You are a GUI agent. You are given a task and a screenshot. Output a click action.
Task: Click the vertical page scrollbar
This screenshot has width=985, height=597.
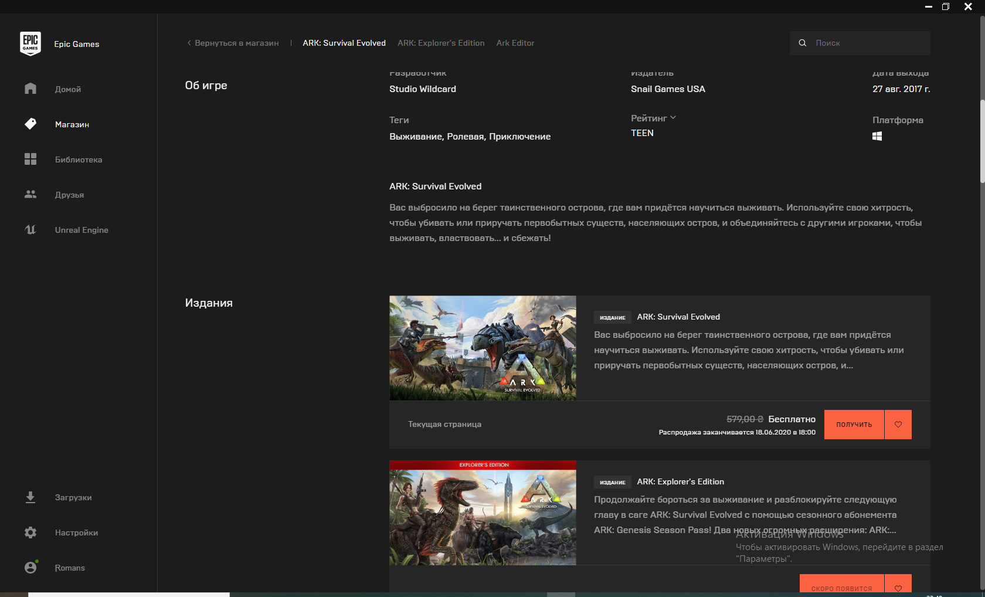click(982, 142)
